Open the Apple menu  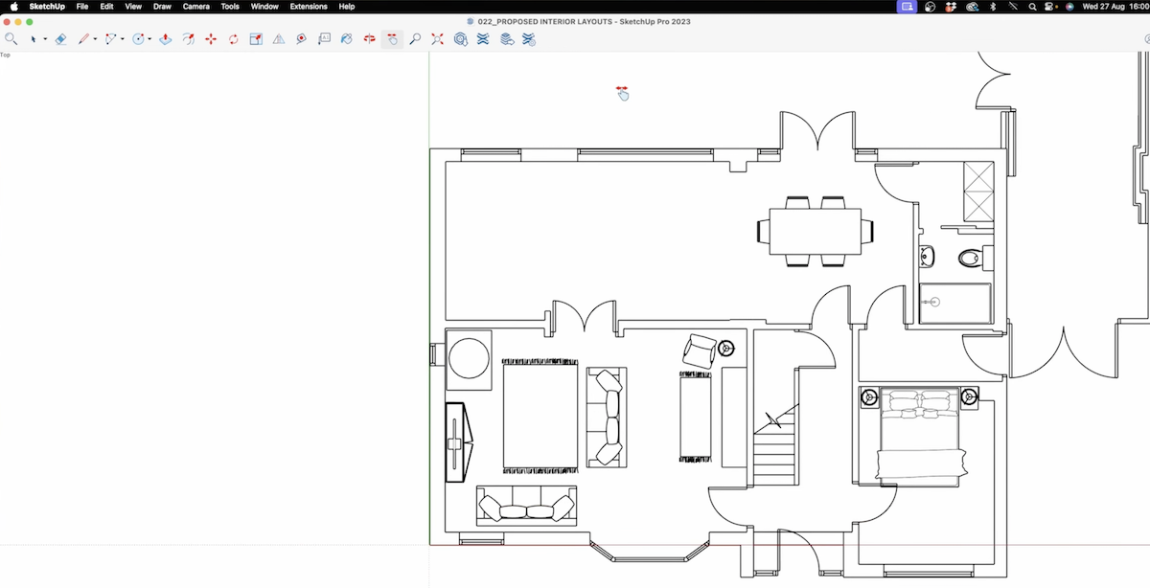(13, 7)
